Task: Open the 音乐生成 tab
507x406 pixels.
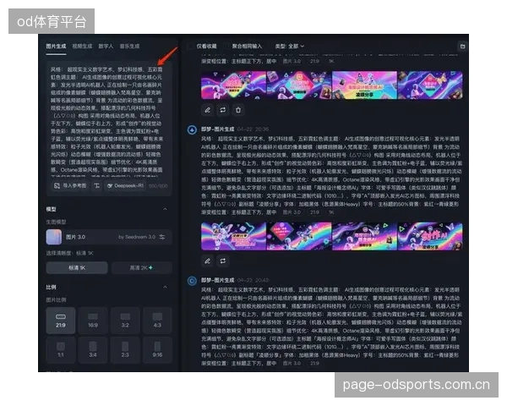Action: (x=129, y=46)
